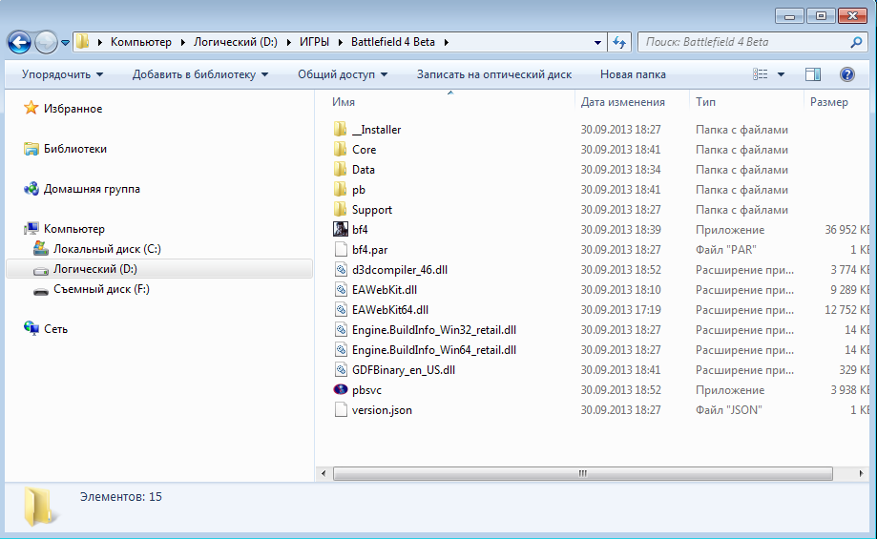Select the bf4.par file icon
Image resolution: width=877 pixels, height=539 pixels.
(x=340, y=249)
